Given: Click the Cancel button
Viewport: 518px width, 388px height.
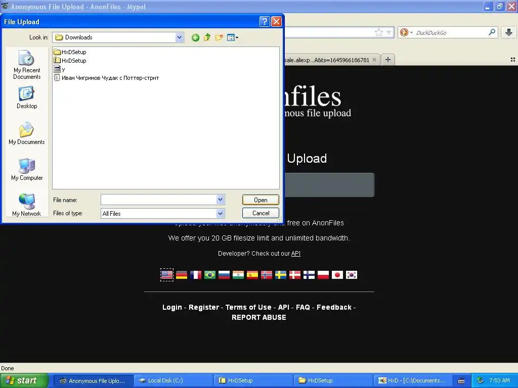Looking at the screenshot, I should 261,213.
